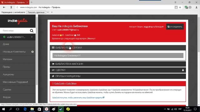Click the cart icon of БИБЛИОТЕКА МАГАЗИН

pyautogui.click(x=53, y=64)
